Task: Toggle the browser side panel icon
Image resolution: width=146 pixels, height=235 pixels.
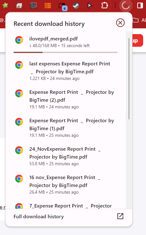Action: coord(140,6)
